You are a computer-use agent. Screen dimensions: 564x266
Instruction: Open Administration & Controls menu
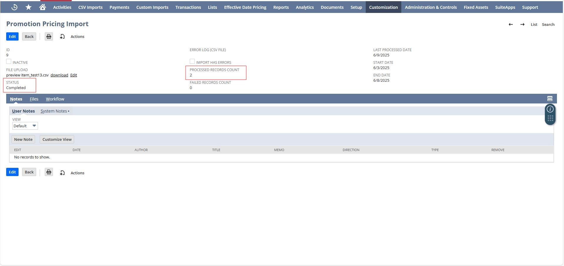[431, 7]
